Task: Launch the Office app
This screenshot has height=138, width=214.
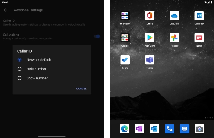Action: (x=150, y=16)
